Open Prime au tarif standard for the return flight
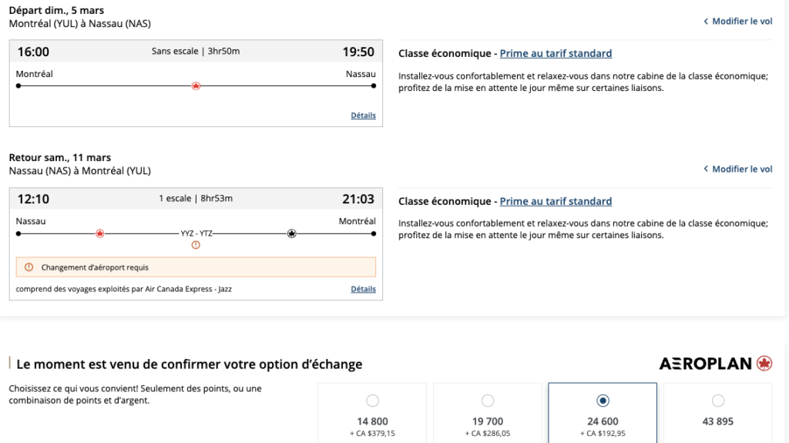Viewport: 789px width, 443px height. [556, 201]
